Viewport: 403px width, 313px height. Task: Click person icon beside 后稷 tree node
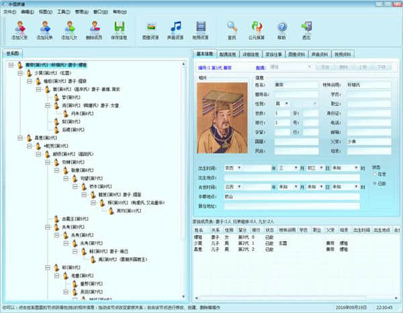click(x=56, y=130)
